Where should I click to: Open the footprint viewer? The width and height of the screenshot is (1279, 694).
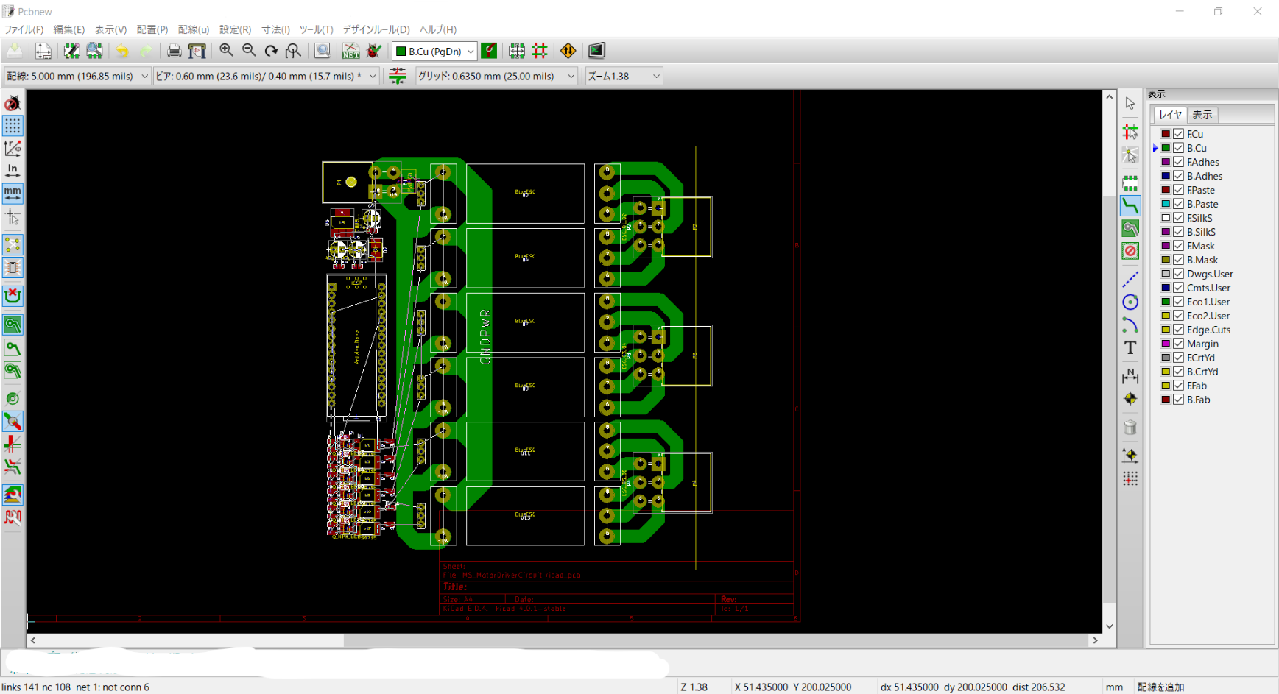click(94, 51)
